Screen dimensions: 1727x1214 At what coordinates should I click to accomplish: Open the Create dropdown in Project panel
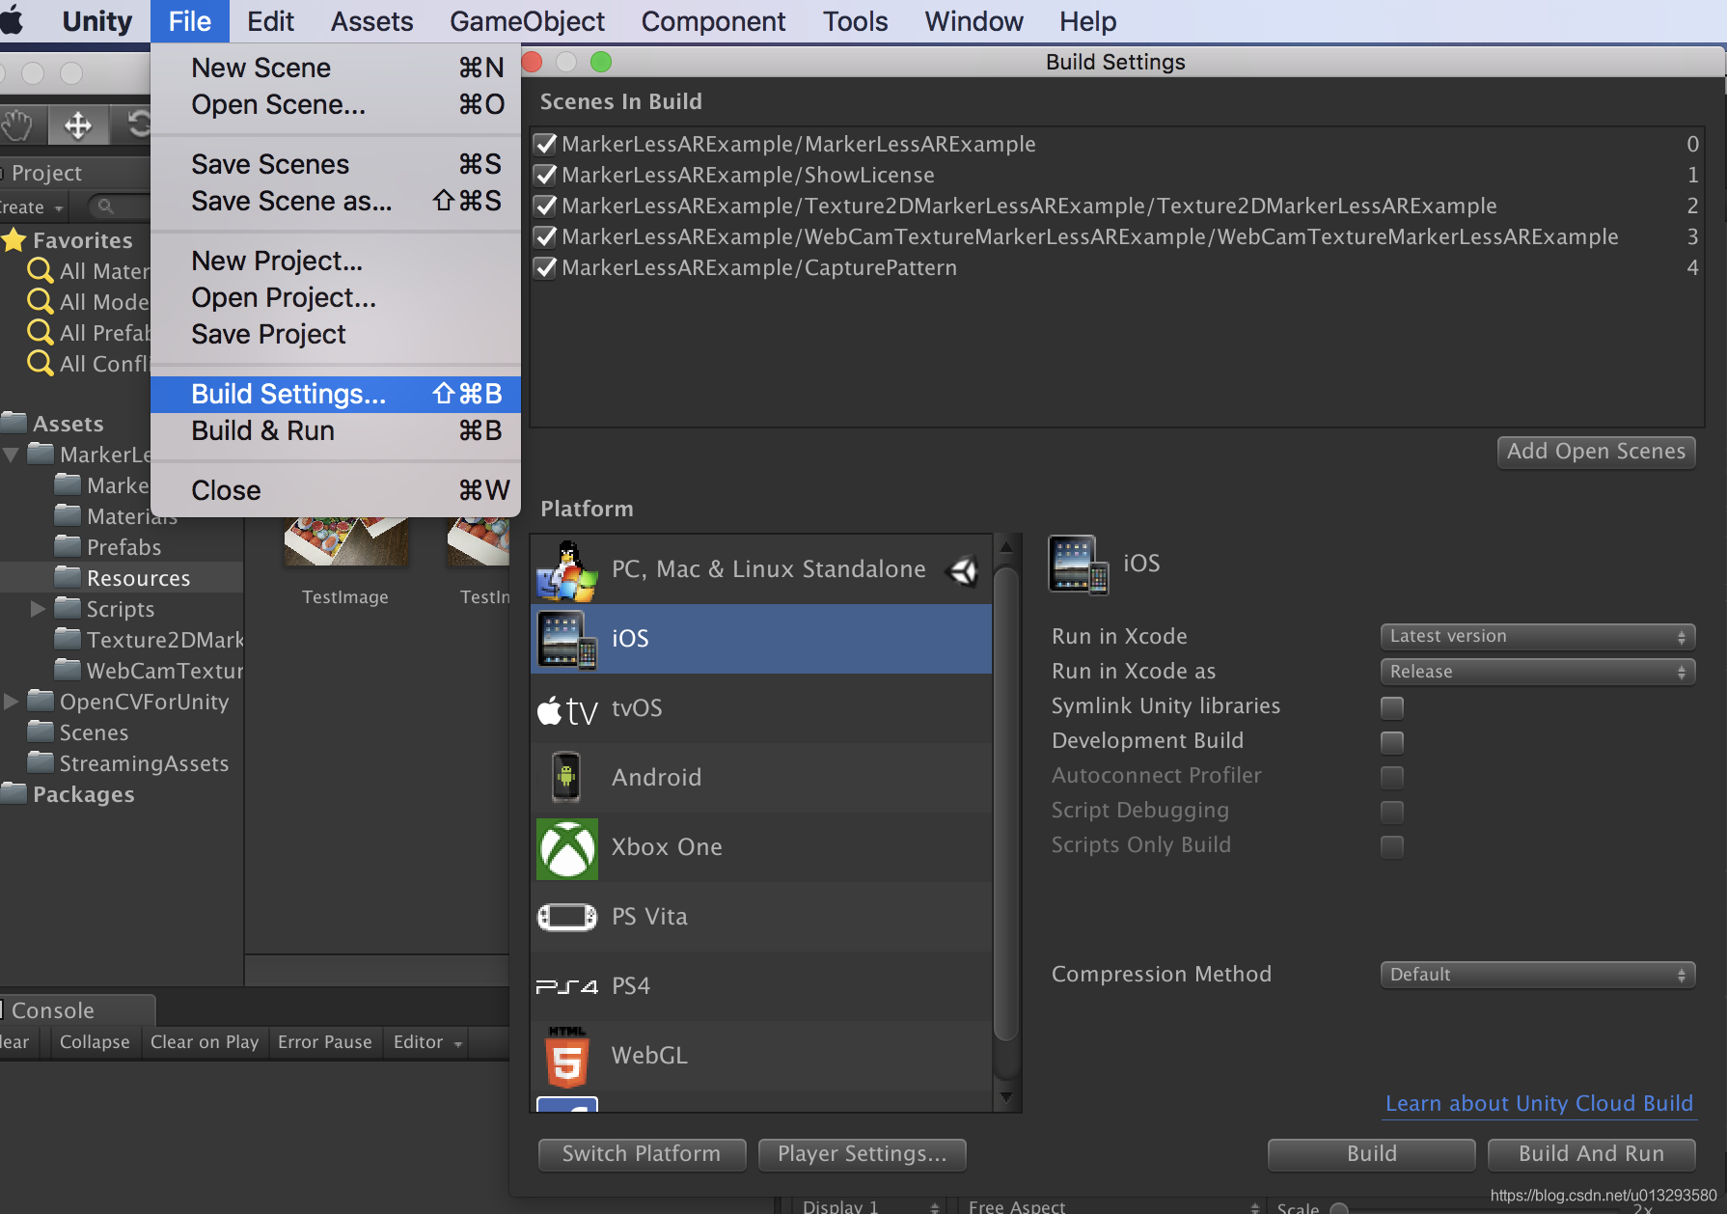[31, 207]
